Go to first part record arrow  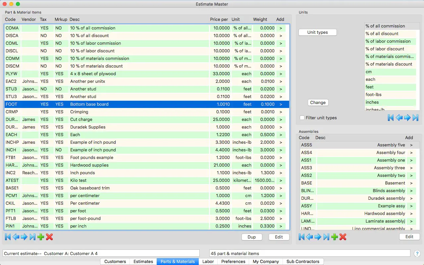(8, 237)
